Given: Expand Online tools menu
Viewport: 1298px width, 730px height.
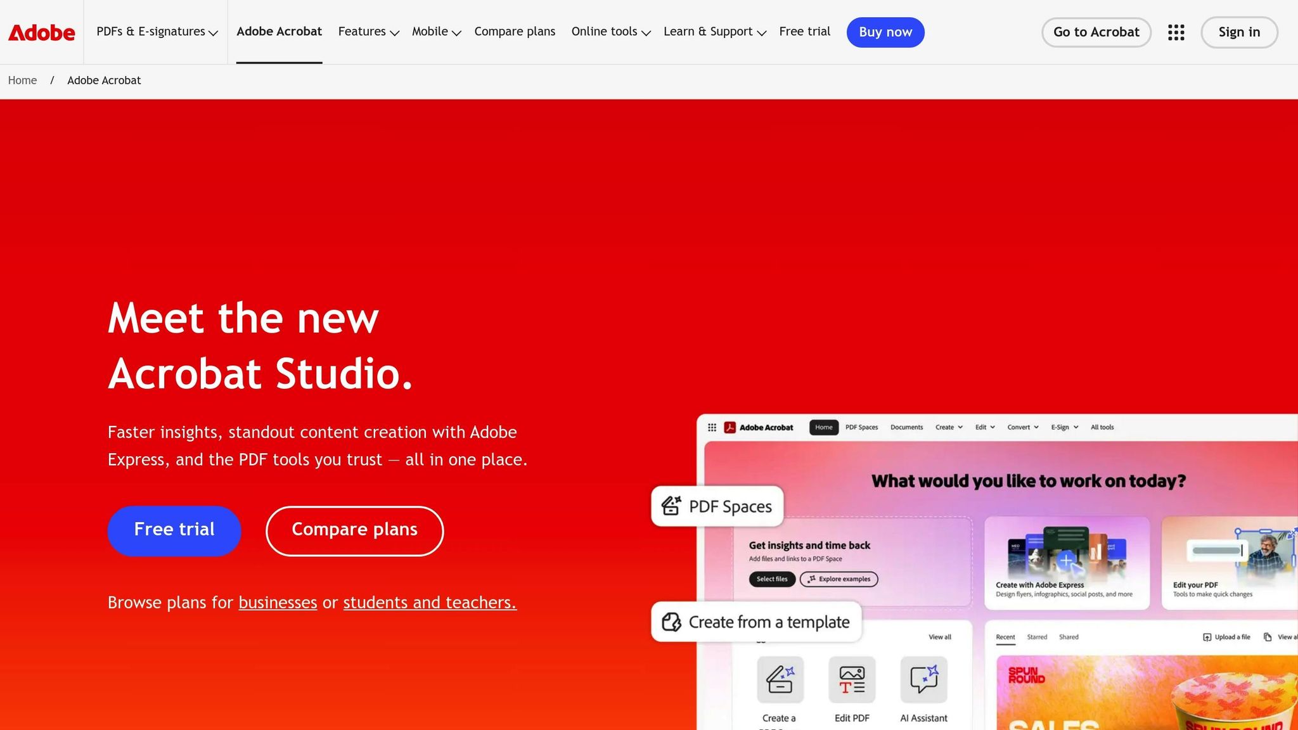Looking at the screenshot, I should click(611, 32).
